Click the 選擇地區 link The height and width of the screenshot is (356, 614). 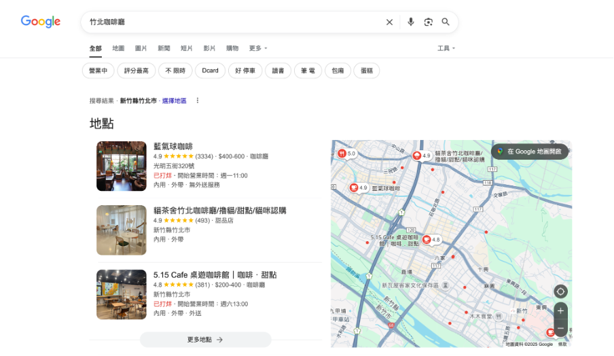coord(175,101)
